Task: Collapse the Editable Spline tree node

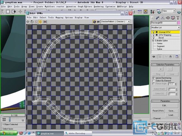Action: (153, 40)
